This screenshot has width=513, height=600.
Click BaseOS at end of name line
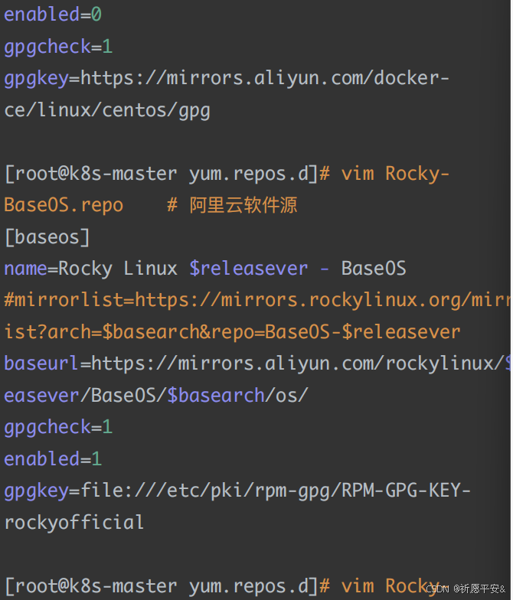pyautogui.click(x=374, y=269)
